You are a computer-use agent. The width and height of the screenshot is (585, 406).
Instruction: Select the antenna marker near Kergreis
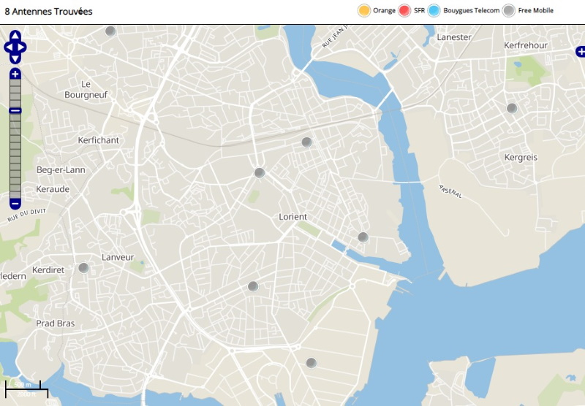tap(512, 108)
